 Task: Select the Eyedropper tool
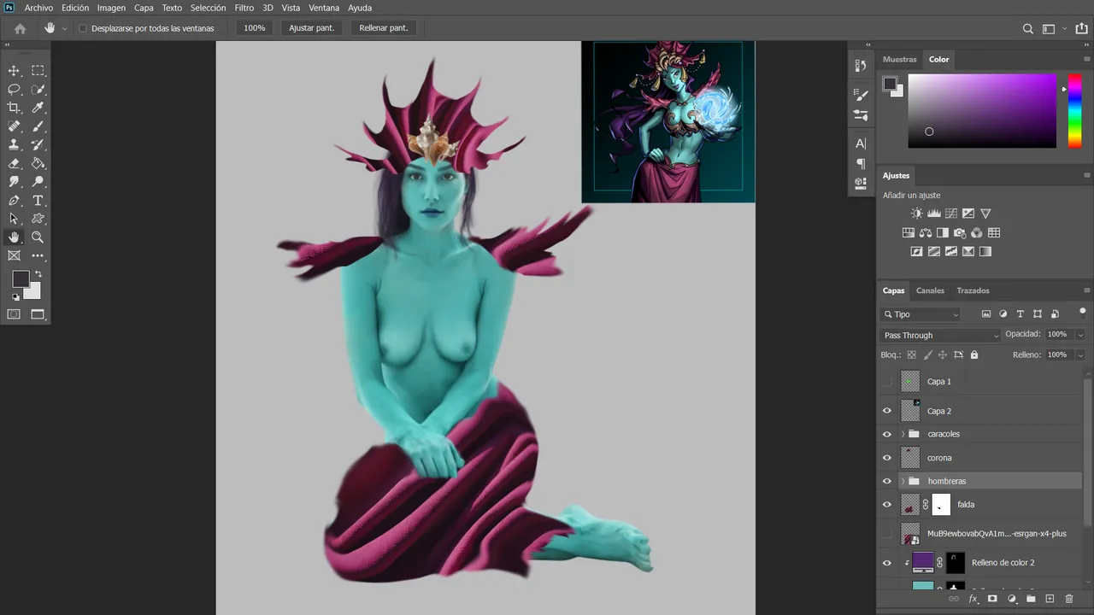coord(38,108)
